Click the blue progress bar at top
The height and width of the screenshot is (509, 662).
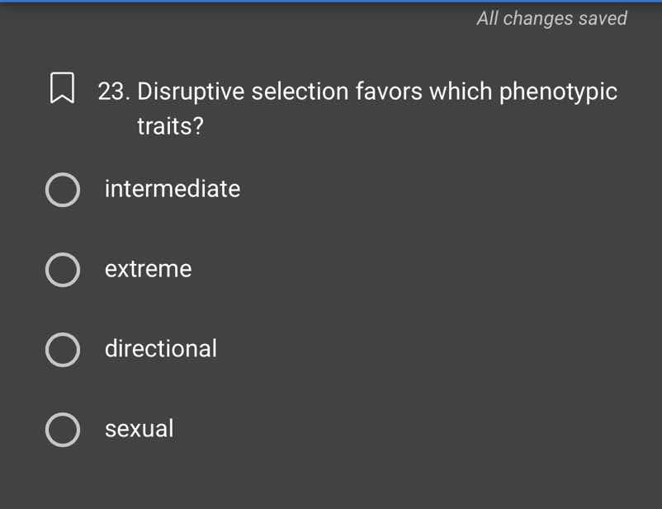pos(330,2)
